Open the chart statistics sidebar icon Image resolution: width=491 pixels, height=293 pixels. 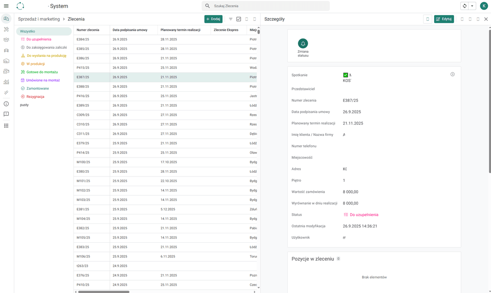click(6, 82)
